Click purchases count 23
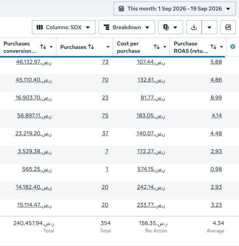Image resolution: width=239 pixels, height=246 pixels. (x=105, y=98)
